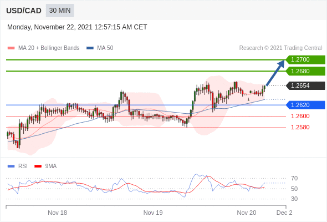Click the Dec 2 axis label
Viewport: 327px width, 222px height.
[x=284, y=213]
